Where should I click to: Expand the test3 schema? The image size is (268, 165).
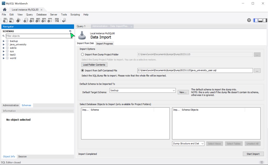(4, 55)
